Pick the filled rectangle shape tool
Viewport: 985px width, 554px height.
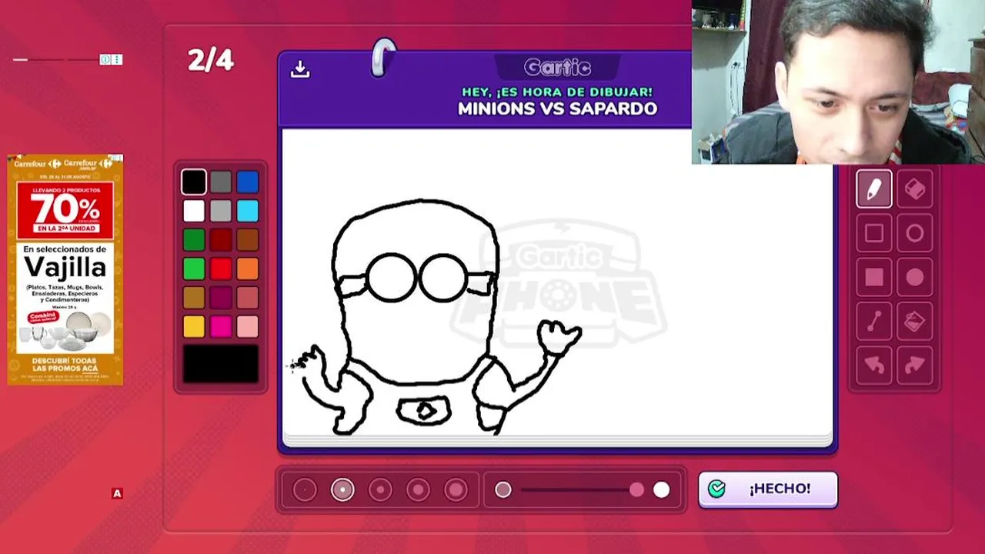click(x=873, y=277)
